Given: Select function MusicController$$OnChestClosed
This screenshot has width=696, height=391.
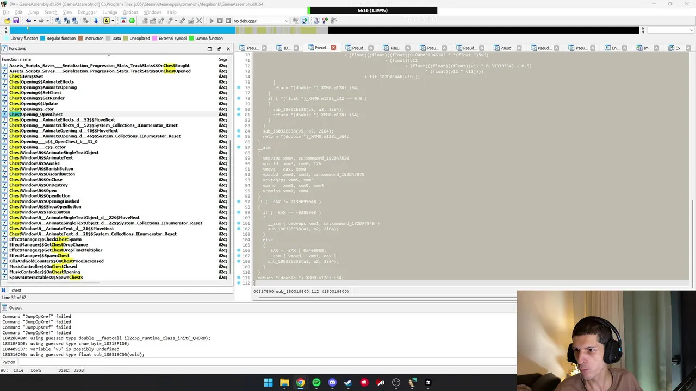Looking at the screenshot, I should (43, 267).
